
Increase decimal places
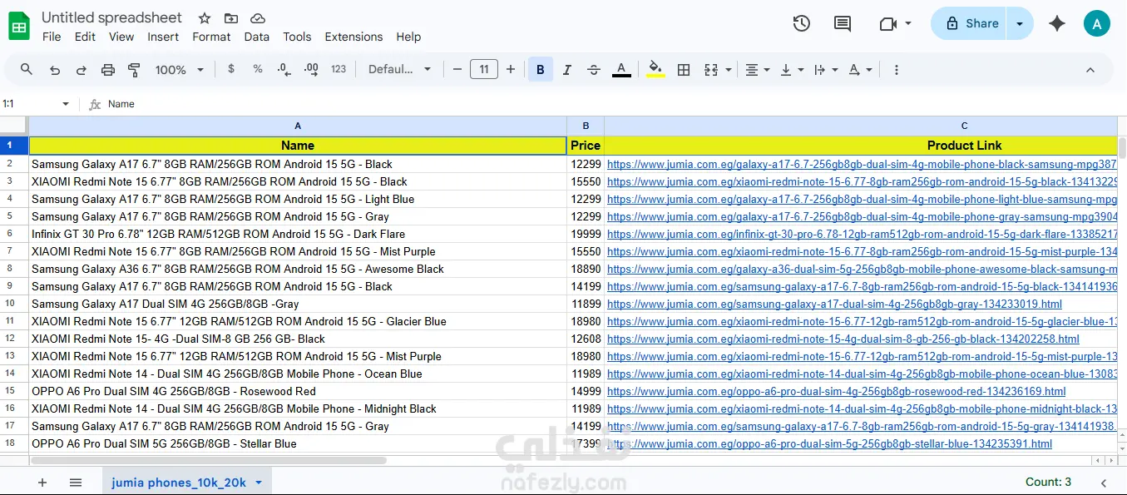pyautogui.click(x=311, y=69)
